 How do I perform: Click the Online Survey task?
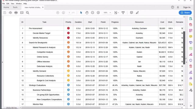click(42, 57)
